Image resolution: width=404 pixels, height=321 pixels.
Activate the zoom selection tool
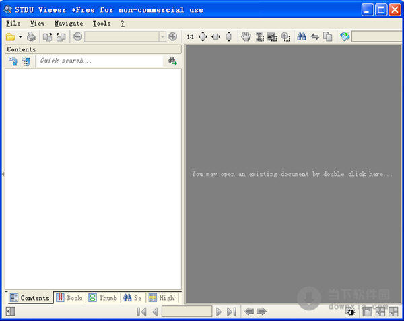[x=285, y=37]
